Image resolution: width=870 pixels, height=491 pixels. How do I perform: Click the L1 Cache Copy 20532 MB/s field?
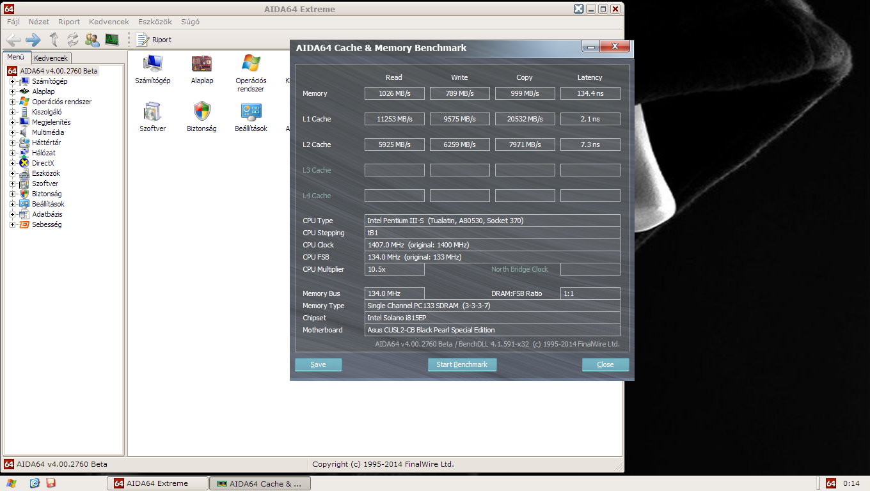coord(525,119)
